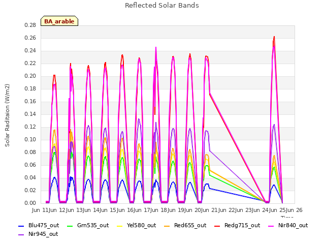Toggle the Redg715_out legend entry
This screenshot has height=244, width=325.
pos(237,225)
